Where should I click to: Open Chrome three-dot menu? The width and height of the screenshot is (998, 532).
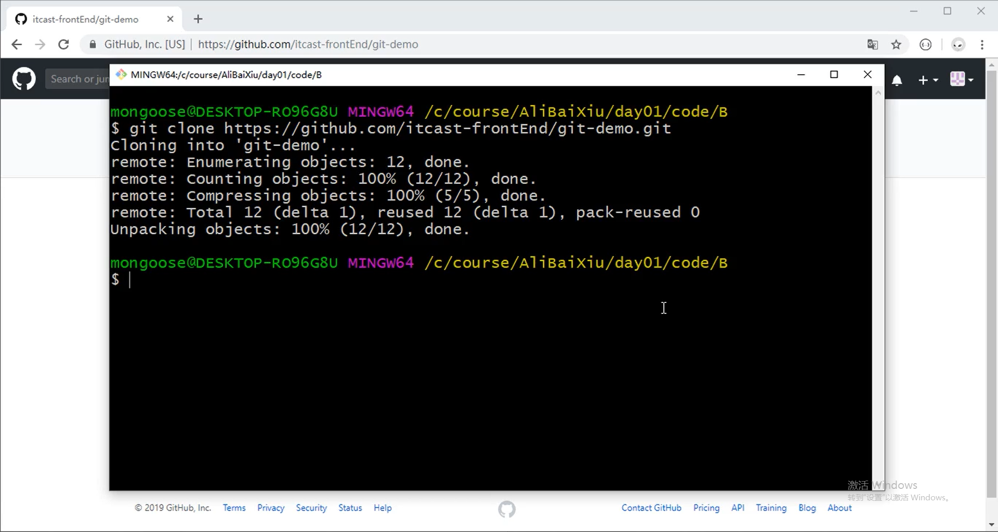point(982,45)
